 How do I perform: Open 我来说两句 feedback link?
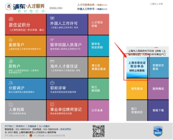click(x=66, y=129)
